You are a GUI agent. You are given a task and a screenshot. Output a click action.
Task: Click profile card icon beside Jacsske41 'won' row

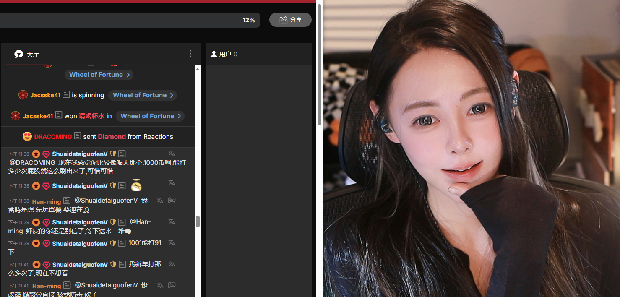point(59,116)
